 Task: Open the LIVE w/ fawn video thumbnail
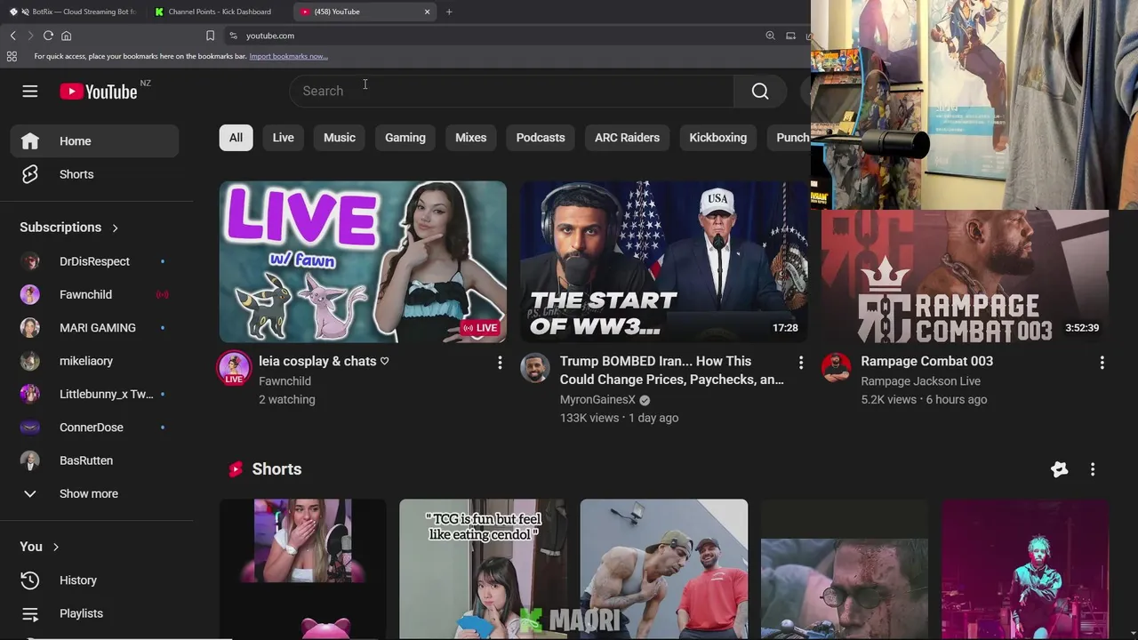[x=363, y=262]
